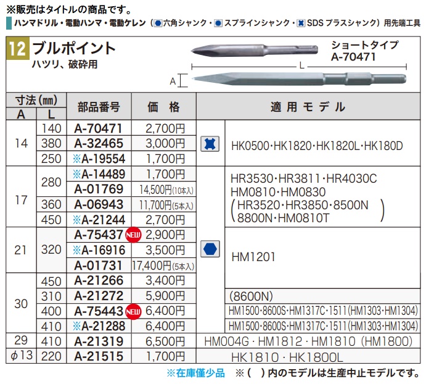
Task: Click price 17,400円(5本入)
Action: 163,266
